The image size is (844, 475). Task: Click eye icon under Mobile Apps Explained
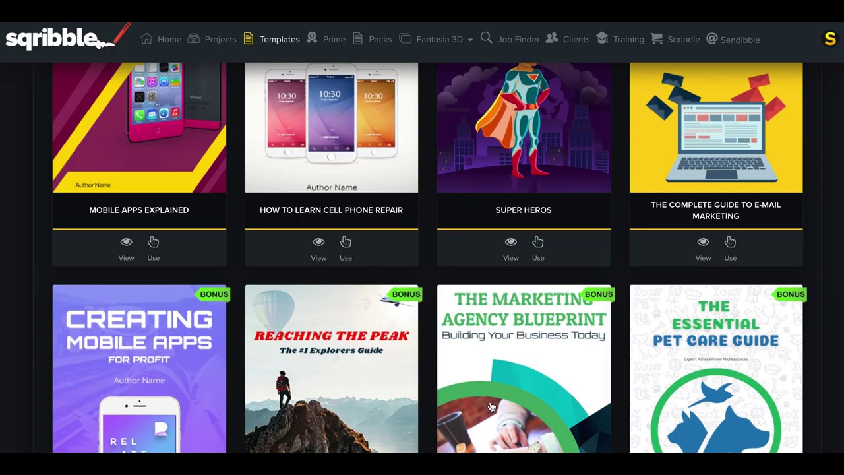[x=126, y=242]
